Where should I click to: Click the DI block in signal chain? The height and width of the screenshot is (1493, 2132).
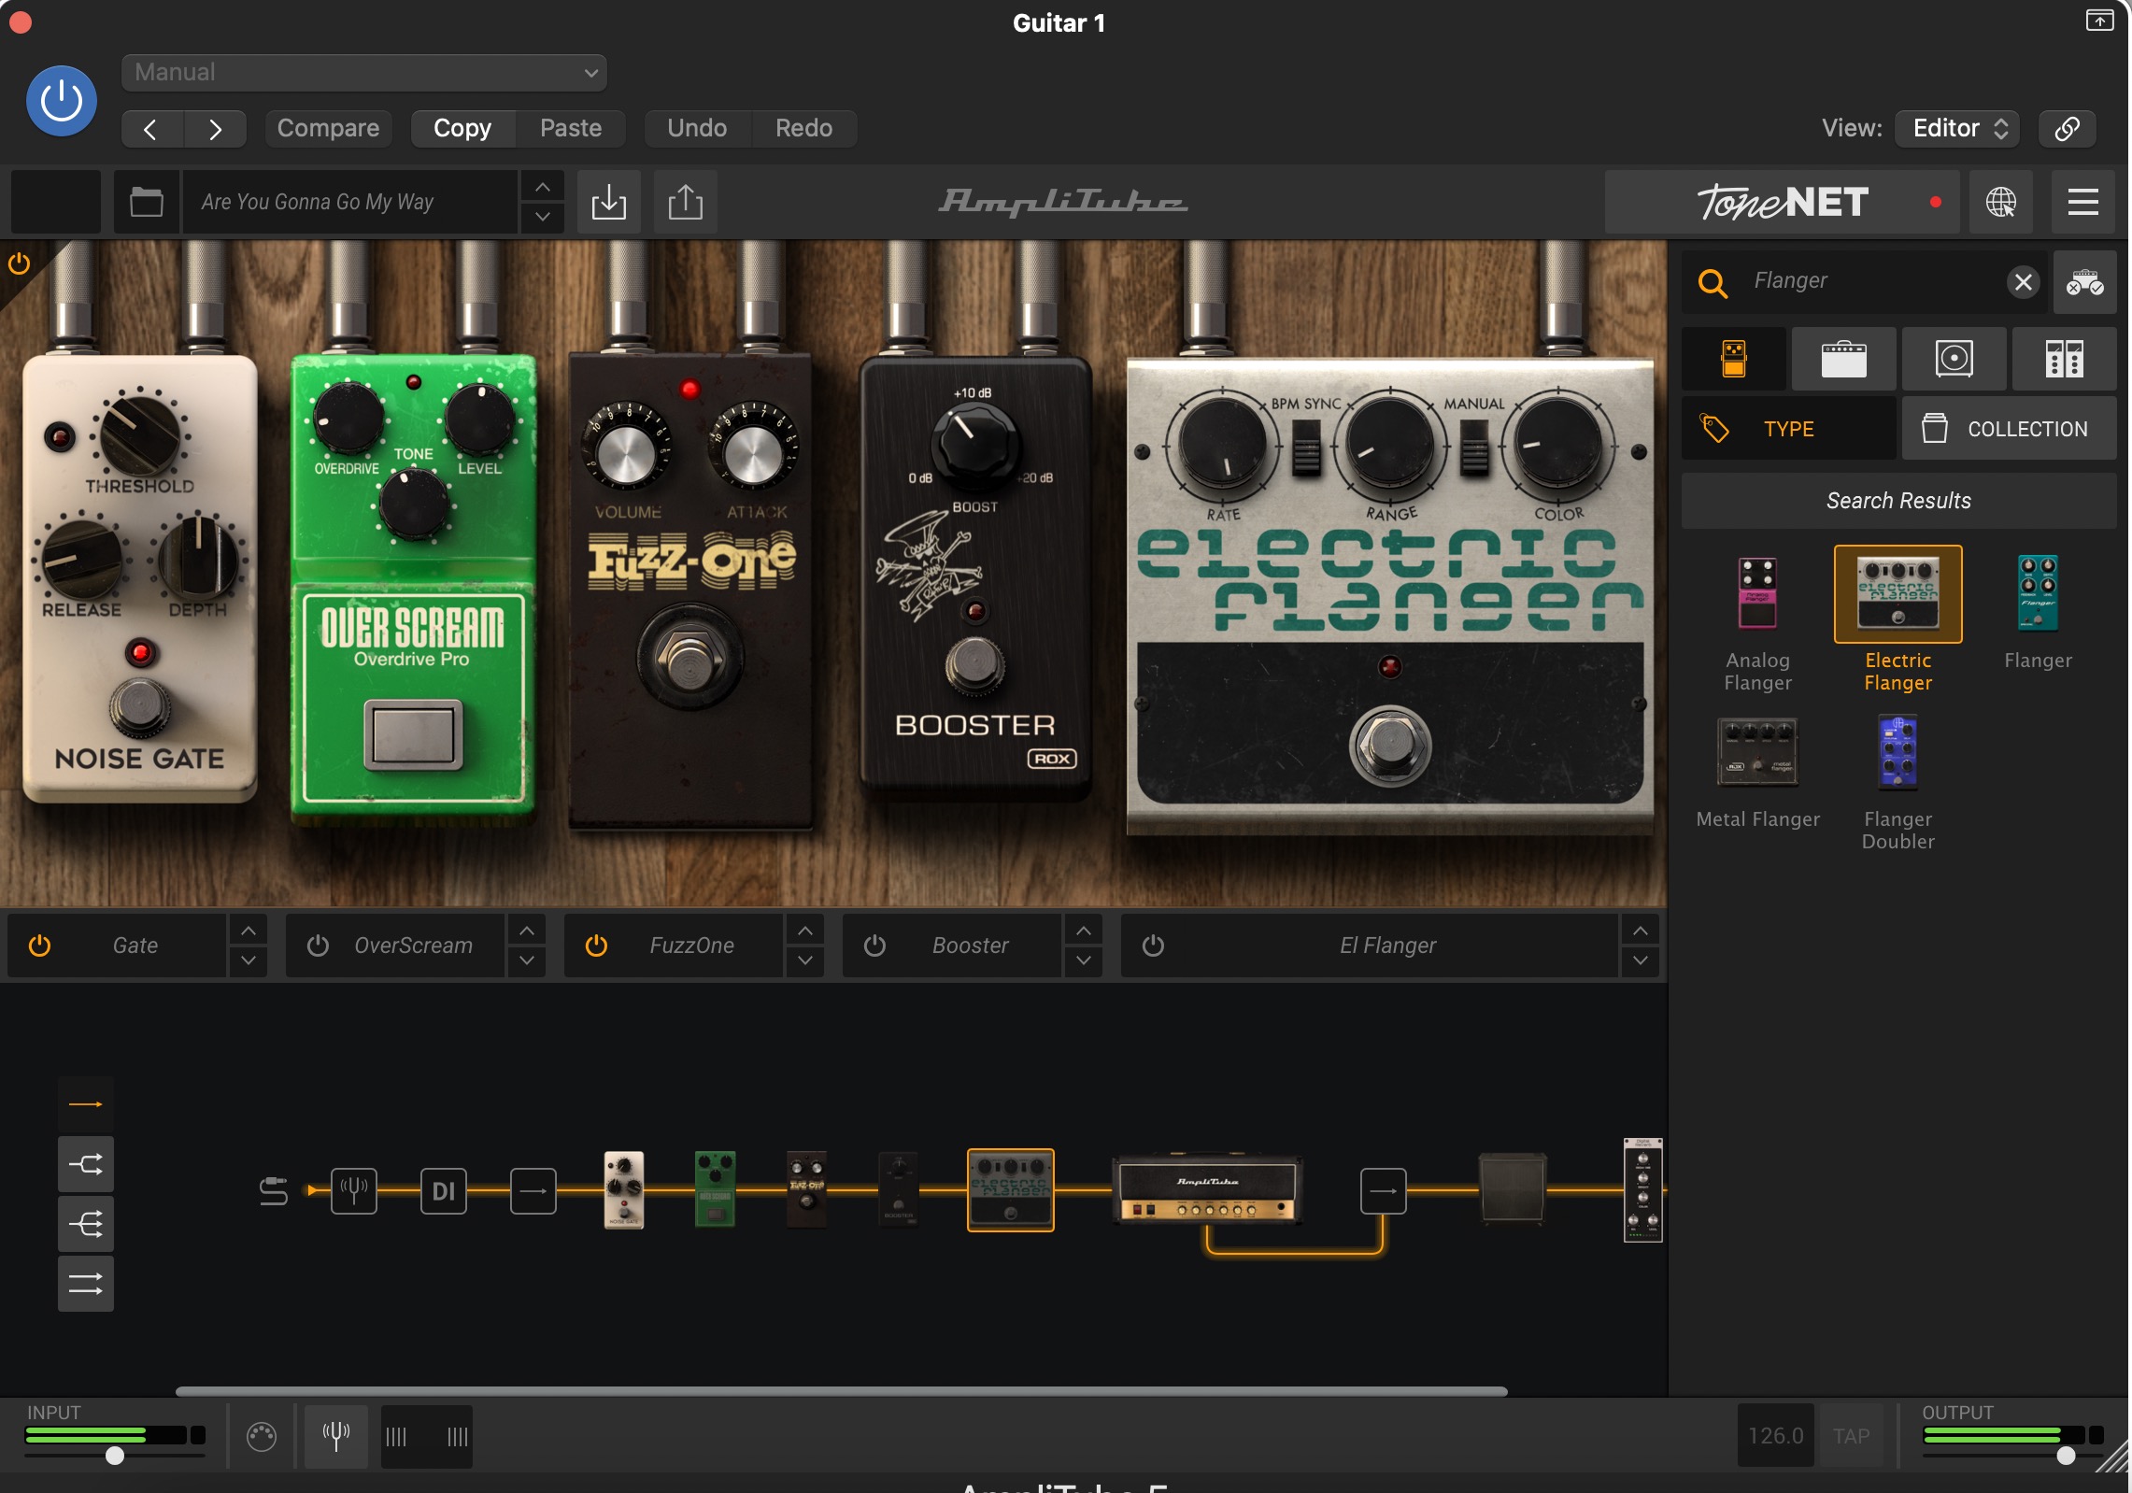click(444, 1191)
